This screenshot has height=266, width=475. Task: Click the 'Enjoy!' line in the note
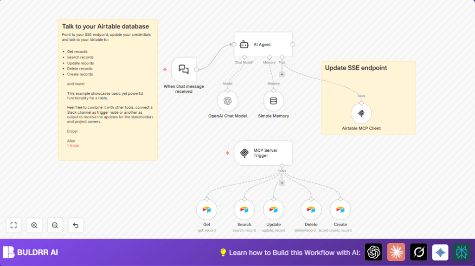72,131
